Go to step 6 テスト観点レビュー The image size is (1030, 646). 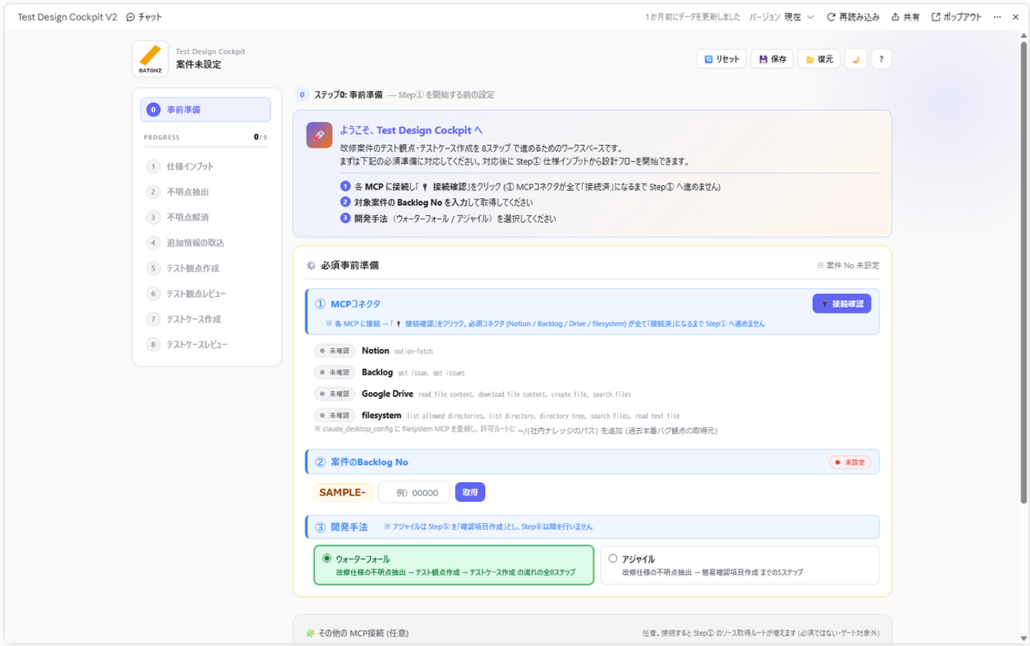click(206, 294)
